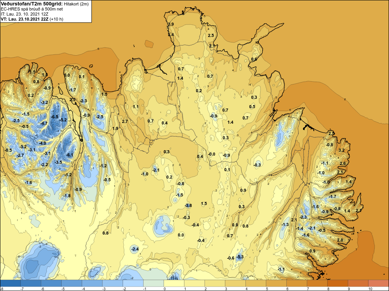The image size is (389, 291).
Task: Click the legend scale label 10
Action: click(x=370, y=289)
